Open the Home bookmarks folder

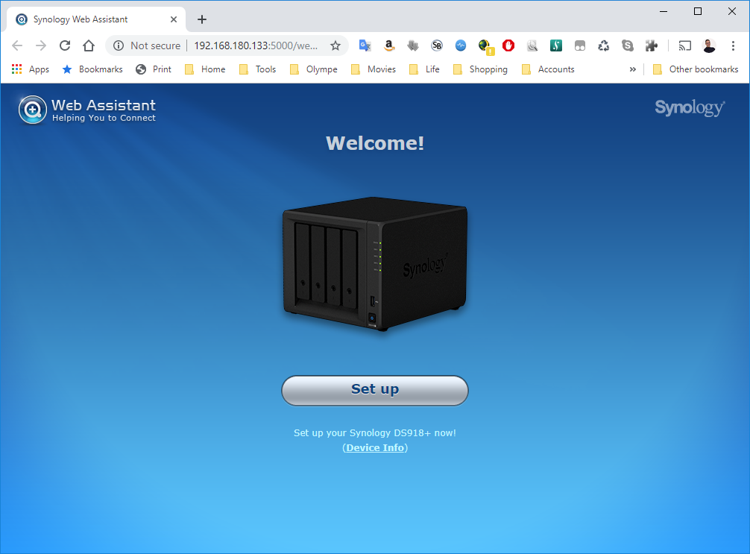click(x=205, y=69)
